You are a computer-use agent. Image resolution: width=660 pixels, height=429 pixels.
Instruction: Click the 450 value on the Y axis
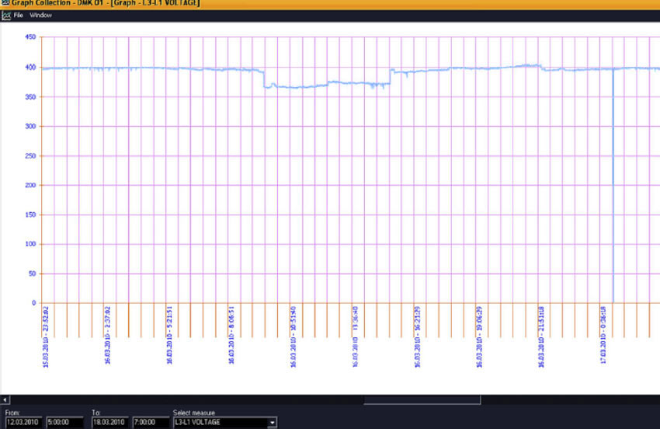pos(30,37)
